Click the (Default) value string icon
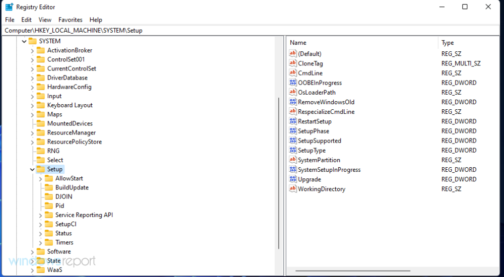 (x=293, y=54)
